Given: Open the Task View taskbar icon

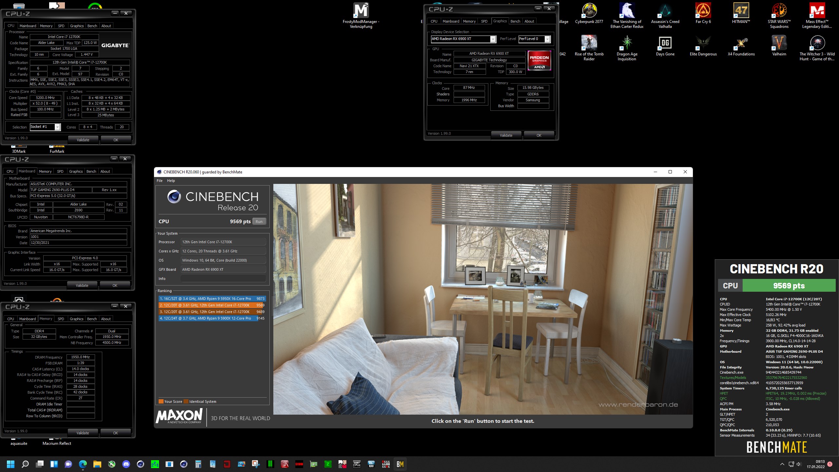Looking at the screenshot, I should (40, 464).
